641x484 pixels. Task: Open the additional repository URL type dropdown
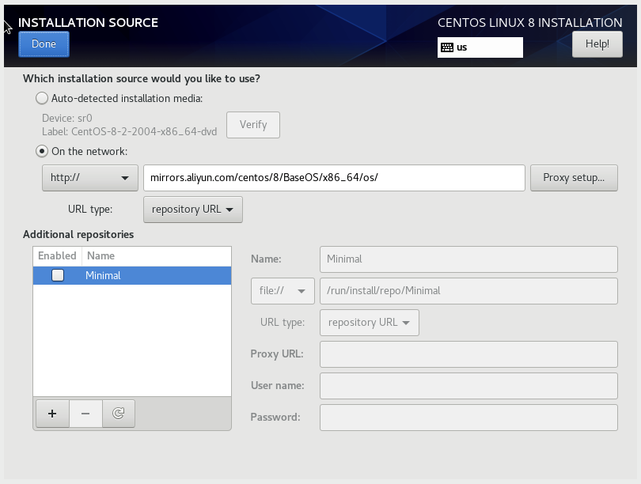(x=369, y=323)
